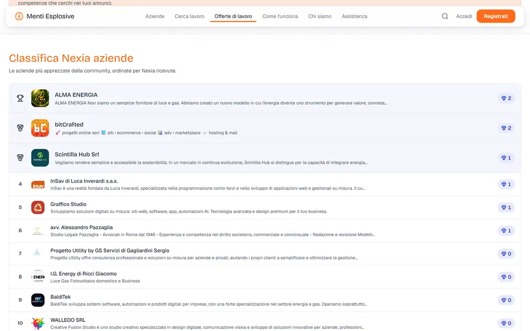The width and height of the screenshot is (530, 331).
Task: Click the trophy icon beside ALMA ENERGIA
Action: [20, 98]
